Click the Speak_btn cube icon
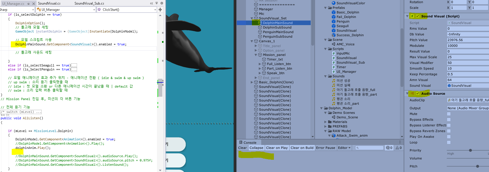Screen dimensions: 489x172 coord(264,73)
